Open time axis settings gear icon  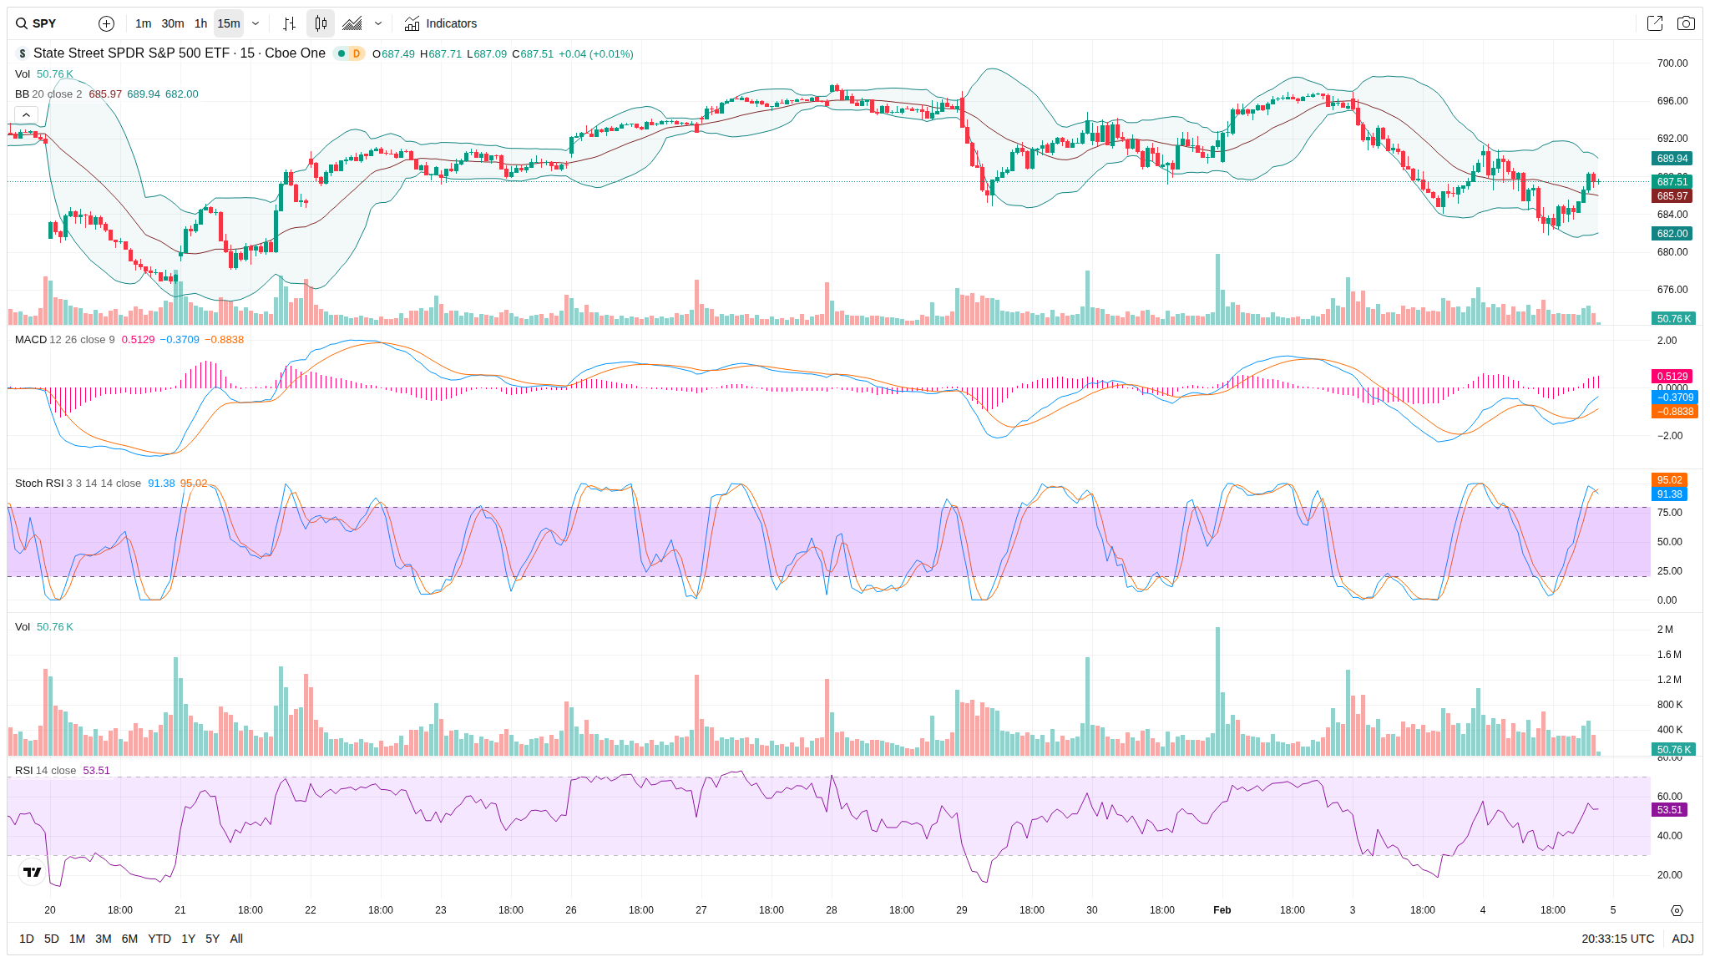click(1677, 910)
